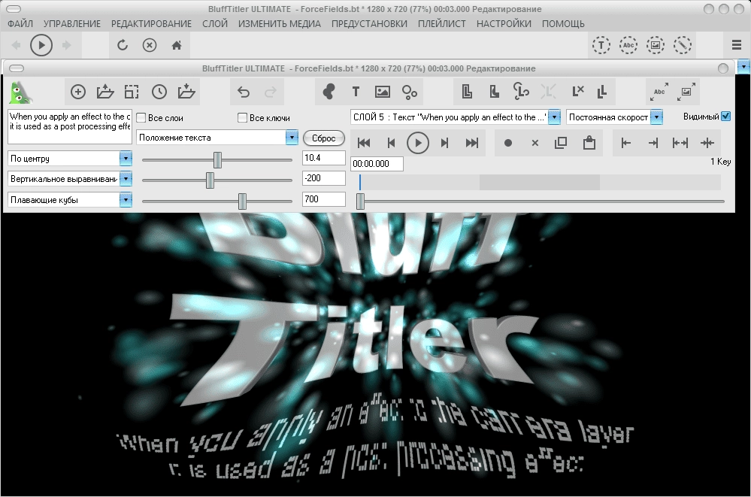Open the ФАЙЛ menu
The height and width of the screenshot is (497, 751).
(20, 23)
